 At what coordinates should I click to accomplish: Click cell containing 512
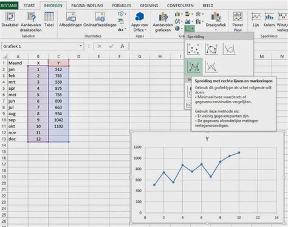tap(58, 69)
